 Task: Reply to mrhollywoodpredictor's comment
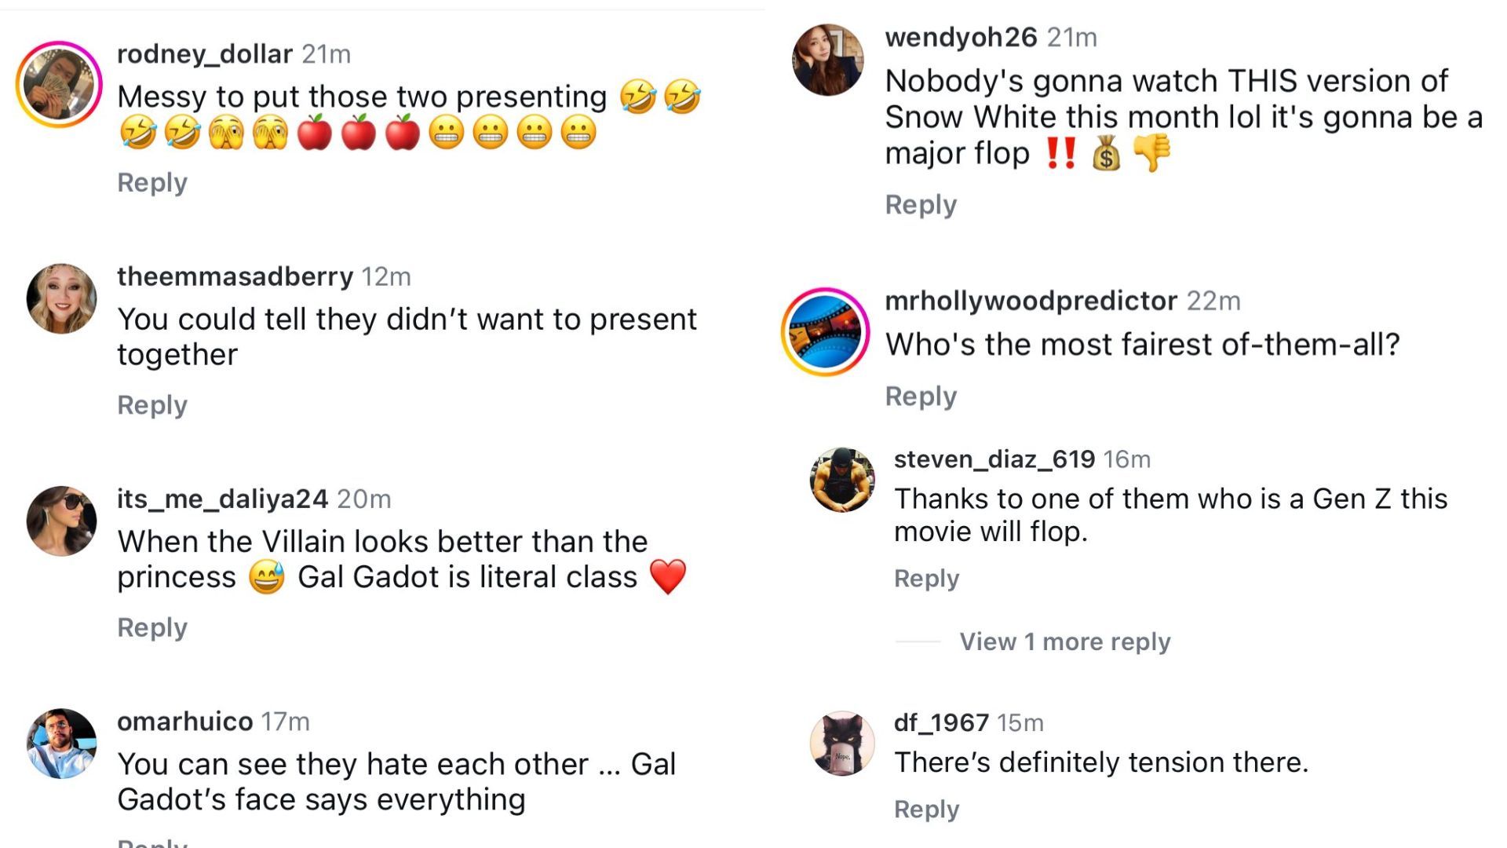[921, 397]
